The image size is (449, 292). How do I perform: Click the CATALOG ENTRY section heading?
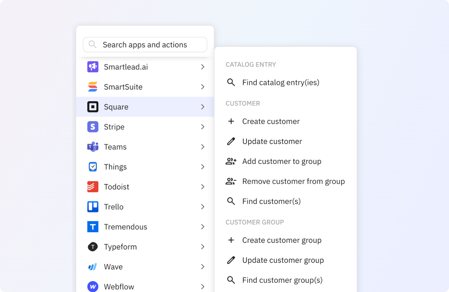[251, 64]
